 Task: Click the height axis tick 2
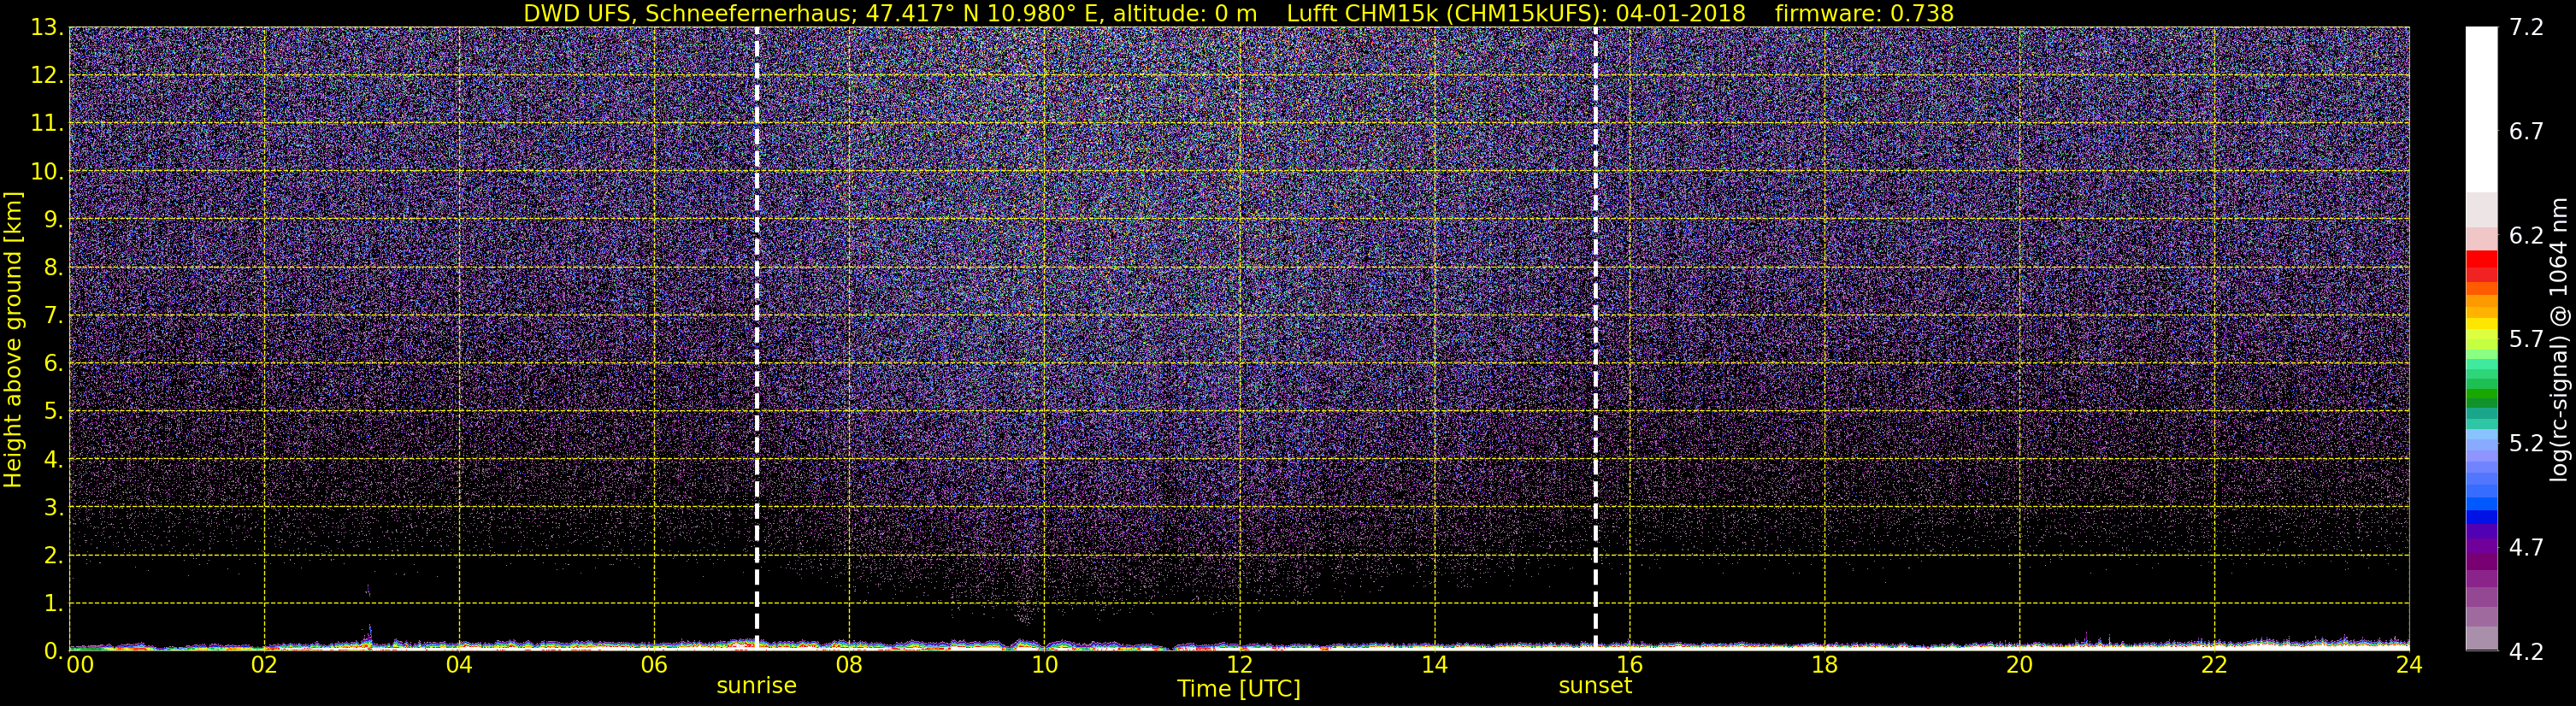(52, 556)
